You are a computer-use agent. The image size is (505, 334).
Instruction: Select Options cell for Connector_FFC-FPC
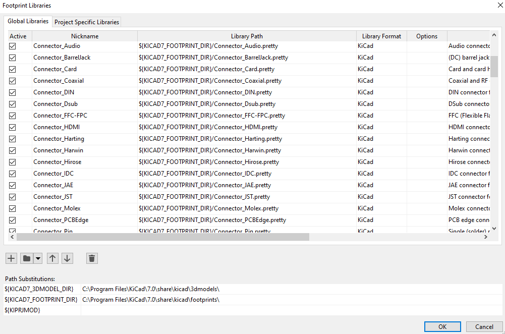[427, 116]
